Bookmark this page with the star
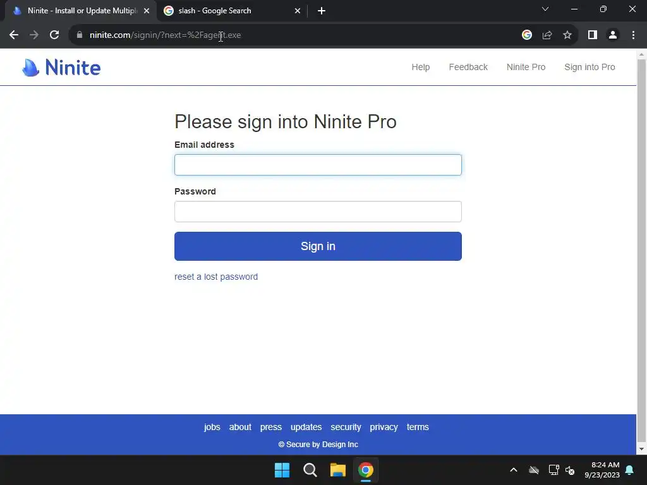This screenshot has height=485, width=647. [567, 35]
